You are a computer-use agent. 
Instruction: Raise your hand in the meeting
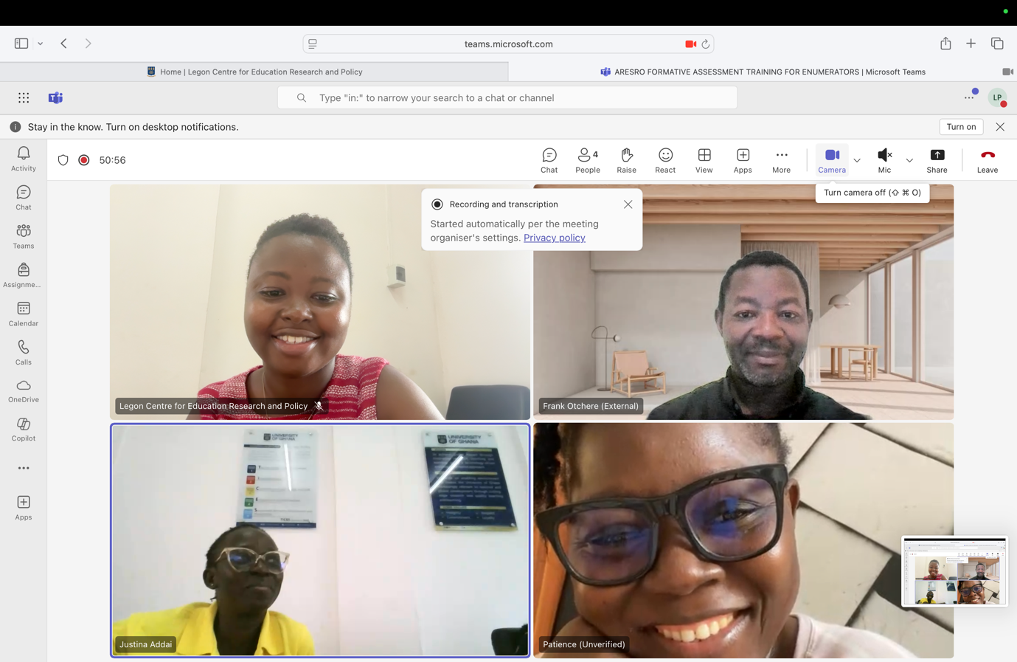point(626,159)
